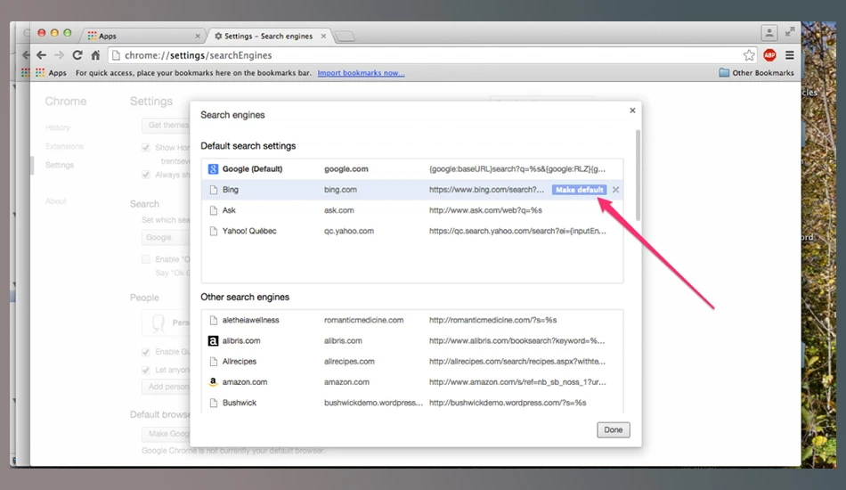846x490 pixels.
Task: Follow the Import bookmarks now link
Action: coord(361,73)
